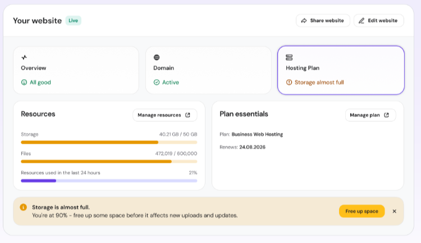Open the Manage plan button

(370, 115)
